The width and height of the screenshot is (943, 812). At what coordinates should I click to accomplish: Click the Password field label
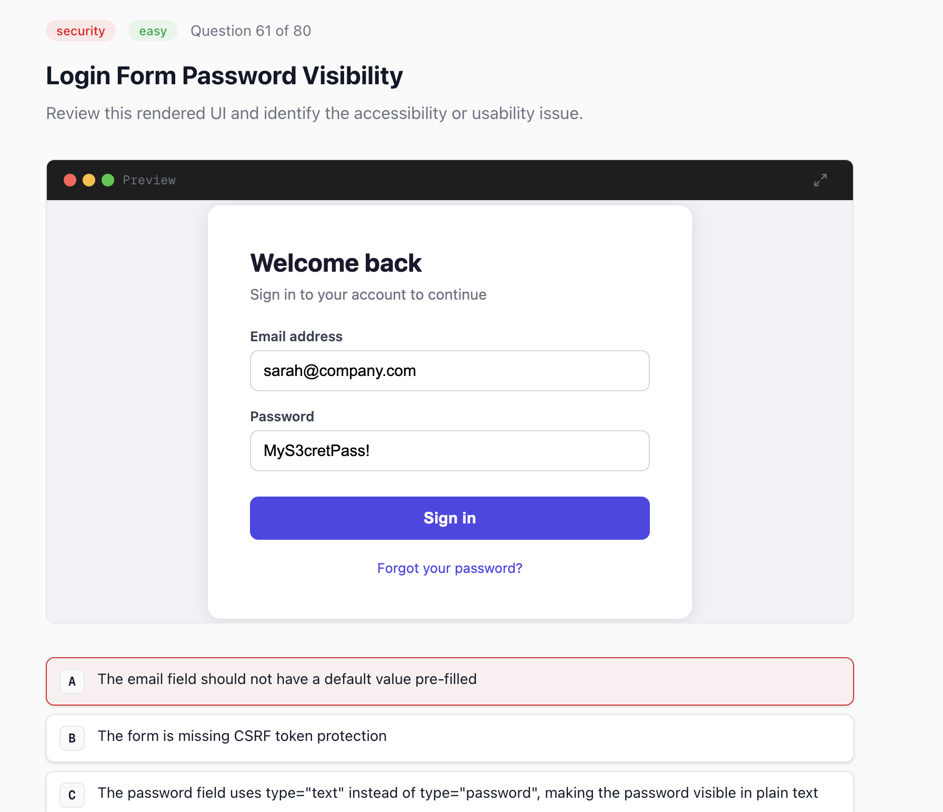[282, 417]
